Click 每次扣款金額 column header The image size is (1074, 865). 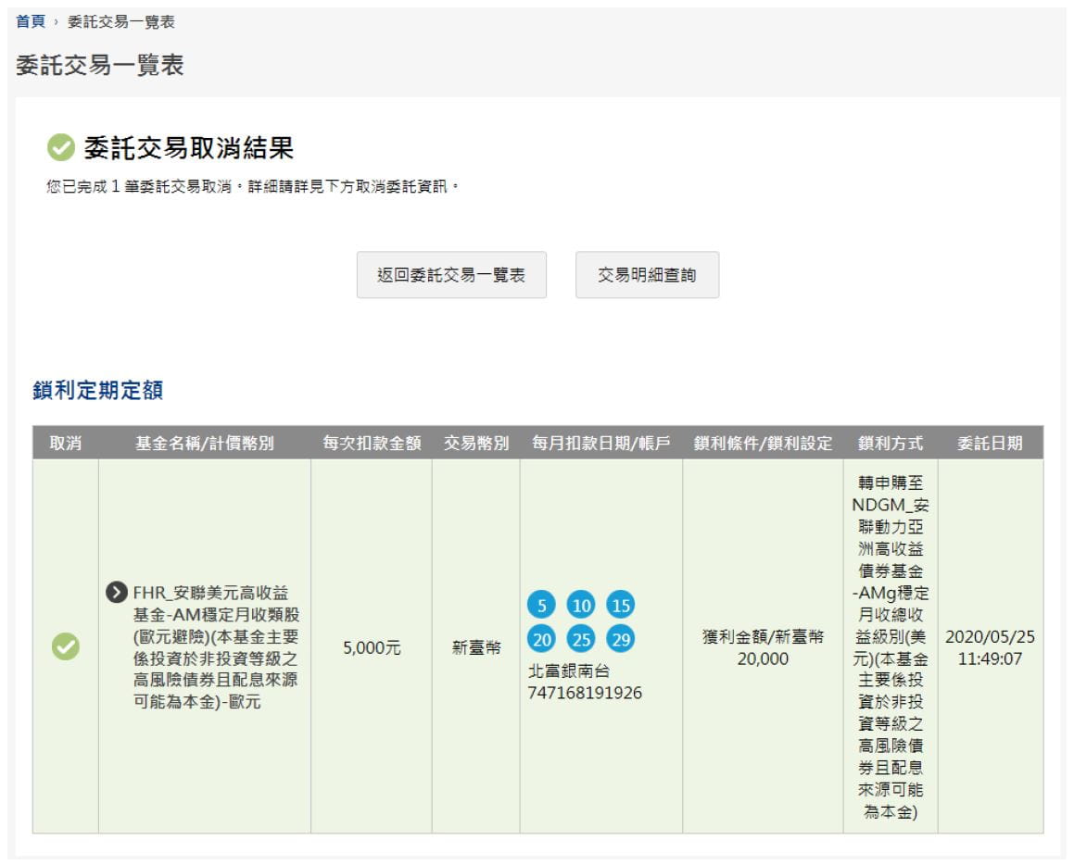(x=372, y=443)
